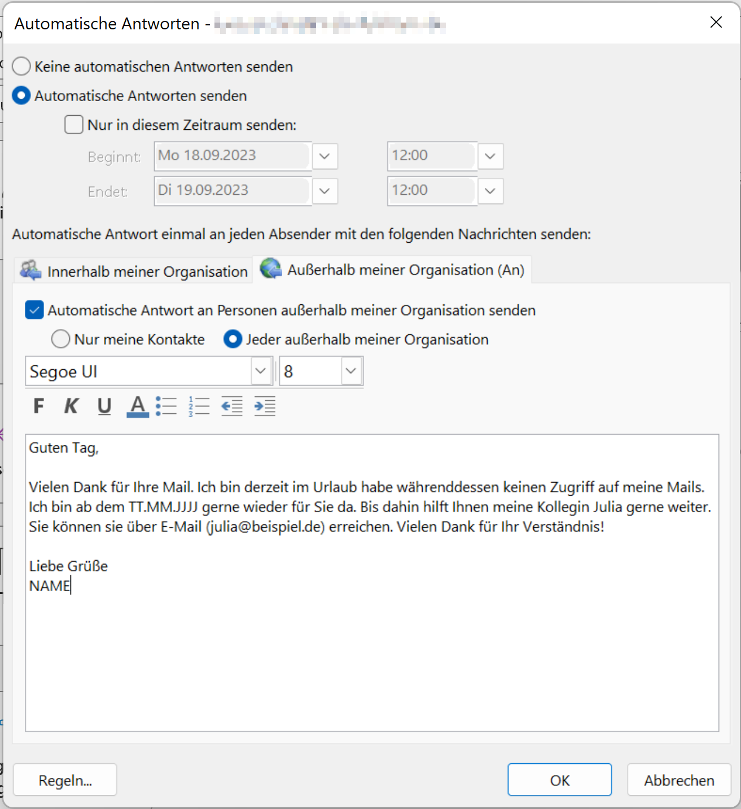Click the 'TT.MM.JJJJ' date placeholder
The image size is (741, 809).
coord(163,507)
